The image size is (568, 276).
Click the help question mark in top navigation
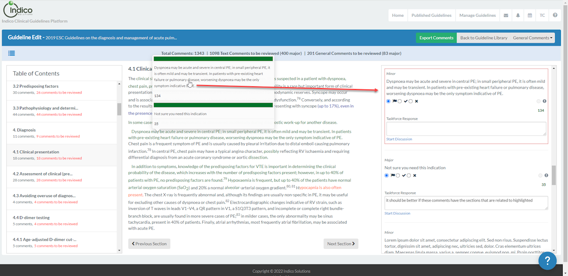(x=555, y=15)
